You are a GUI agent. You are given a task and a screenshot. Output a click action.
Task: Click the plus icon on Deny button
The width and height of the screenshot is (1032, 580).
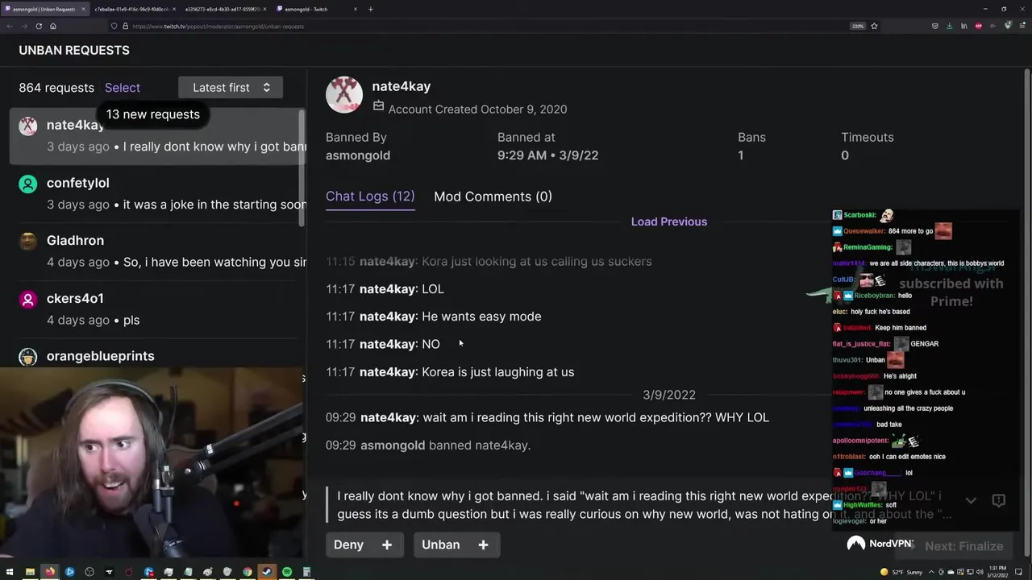click(x=387, y=545)
